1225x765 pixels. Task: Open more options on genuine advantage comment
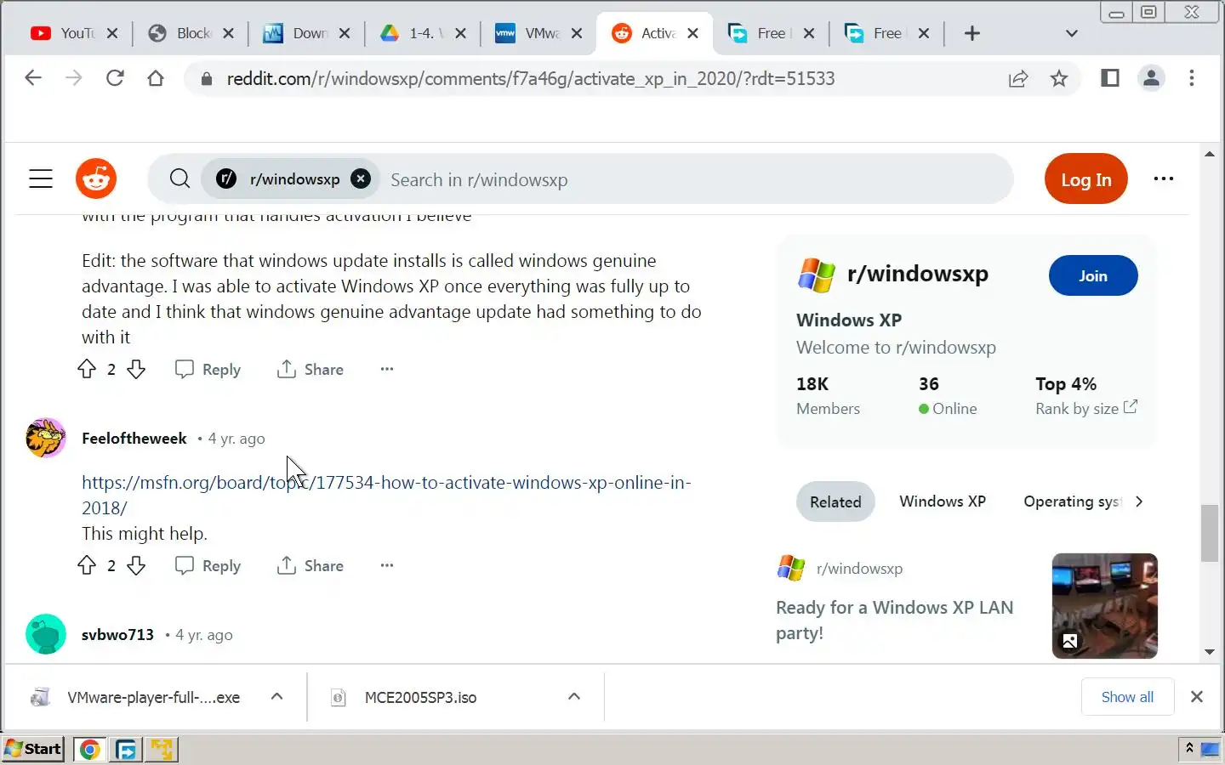(x=387, y=369)
